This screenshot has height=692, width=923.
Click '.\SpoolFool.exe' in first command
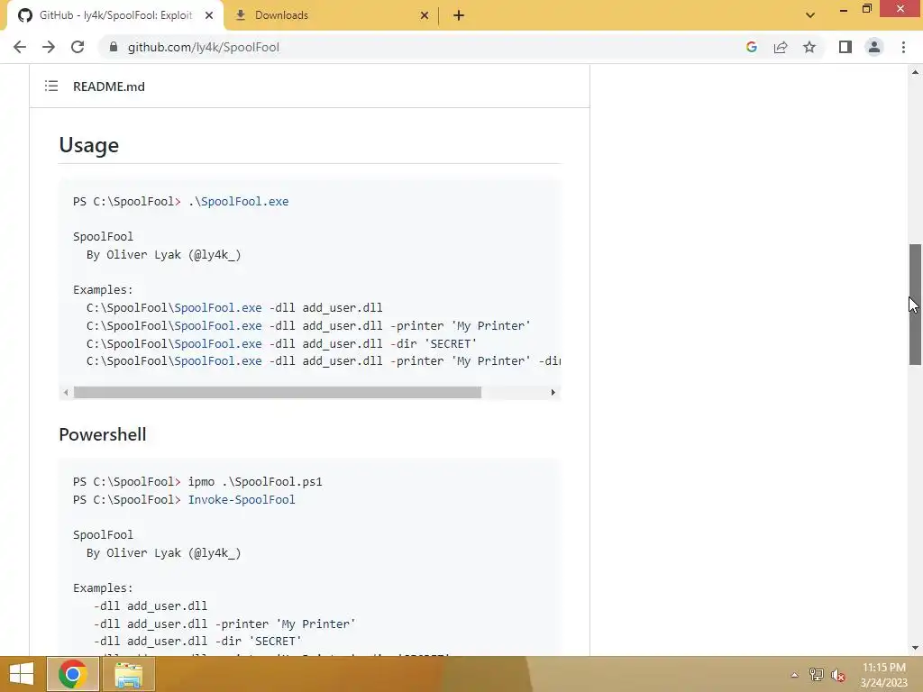238,201
